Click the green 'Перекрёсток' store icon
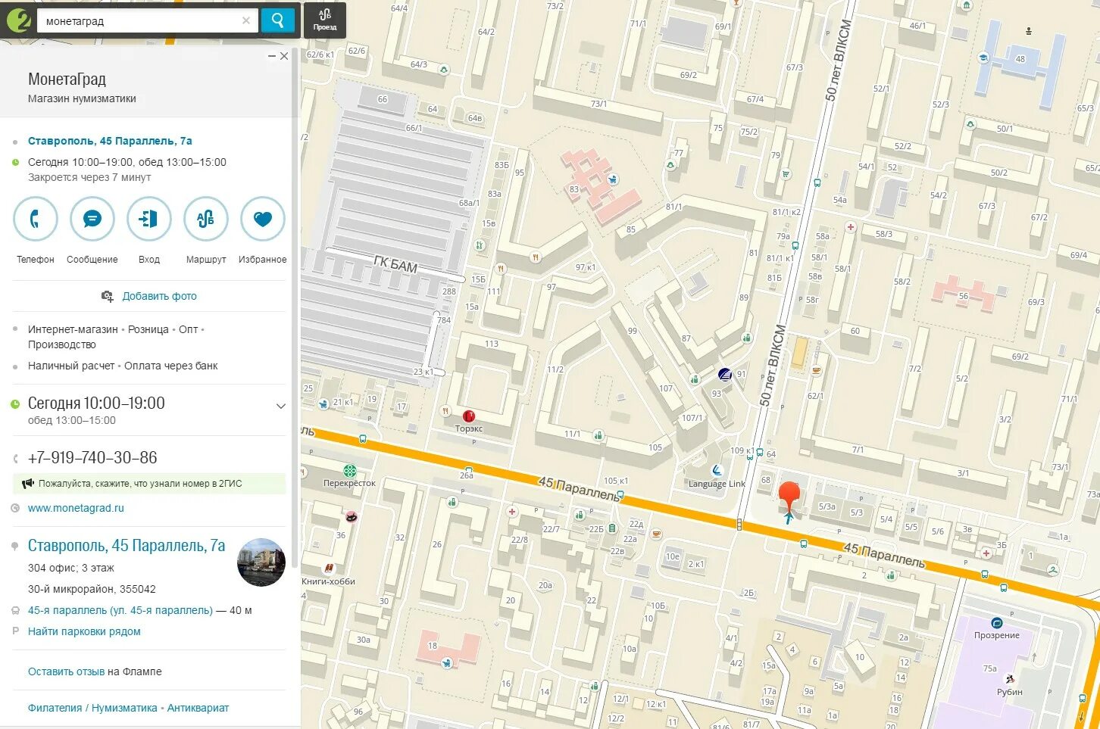 point(350,471)
